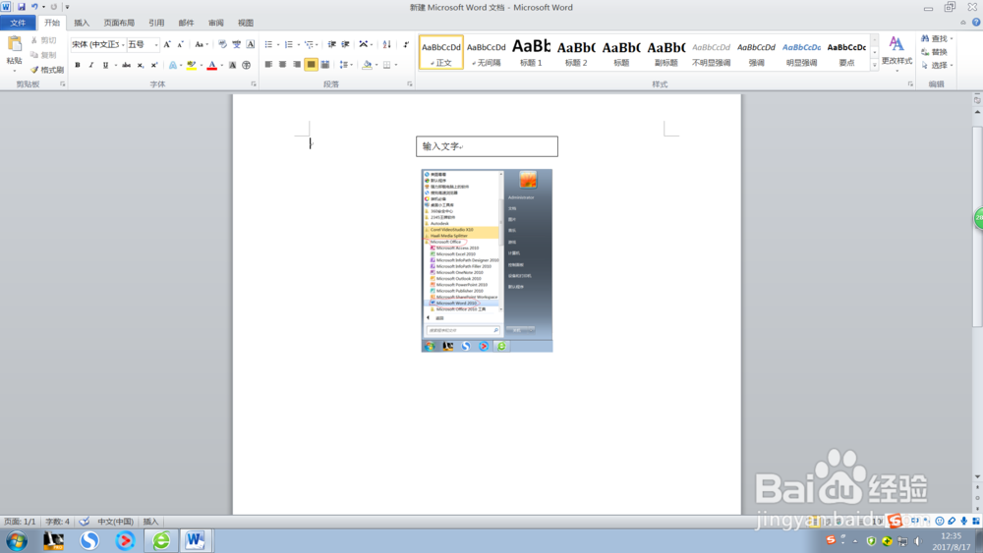
Task: Open the Windows Start button
Action: pos(17,540)
